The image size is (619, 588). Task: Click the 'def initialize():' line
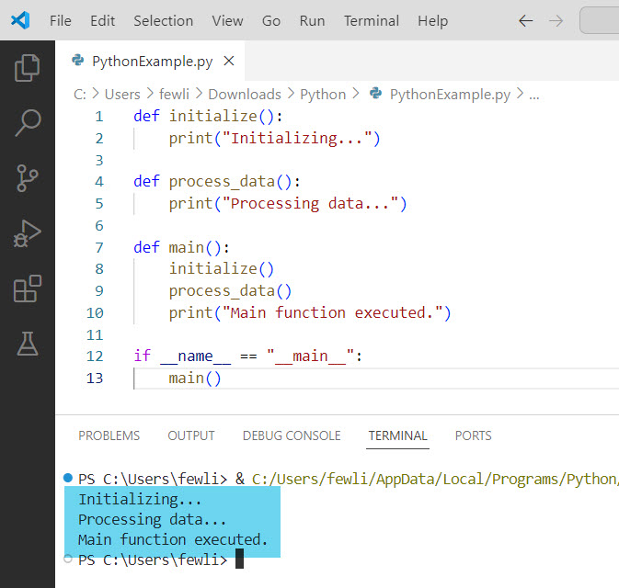pyautogui.click(x=208, y=117)
